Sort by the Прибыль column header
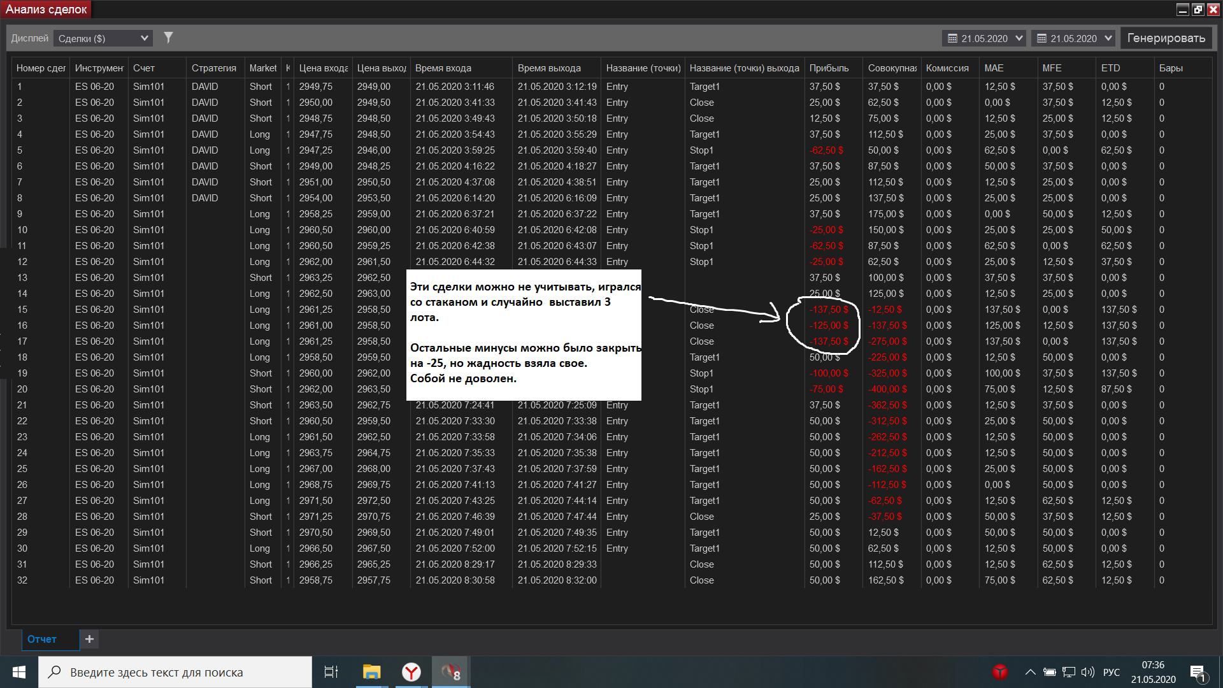This screenshot has width=1223, height=688. point(829,68)
